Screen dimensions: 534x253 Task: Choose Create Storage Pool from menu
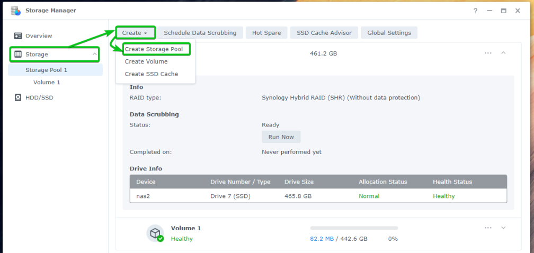[x=154, y=49]
